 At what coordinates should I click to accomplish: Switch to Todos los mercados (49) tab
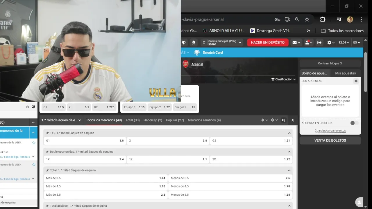[x=104, y=120]
